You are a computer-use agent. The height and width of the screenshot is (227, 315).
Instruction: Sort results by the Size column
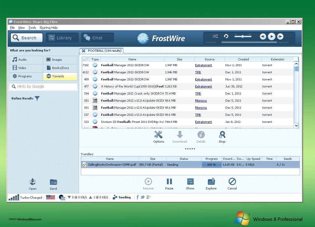179,59
